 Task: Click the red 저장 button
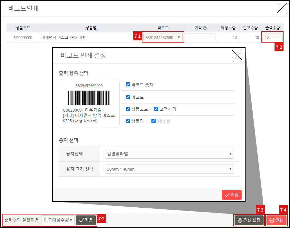pyautogui.click(x=231, y=194)
